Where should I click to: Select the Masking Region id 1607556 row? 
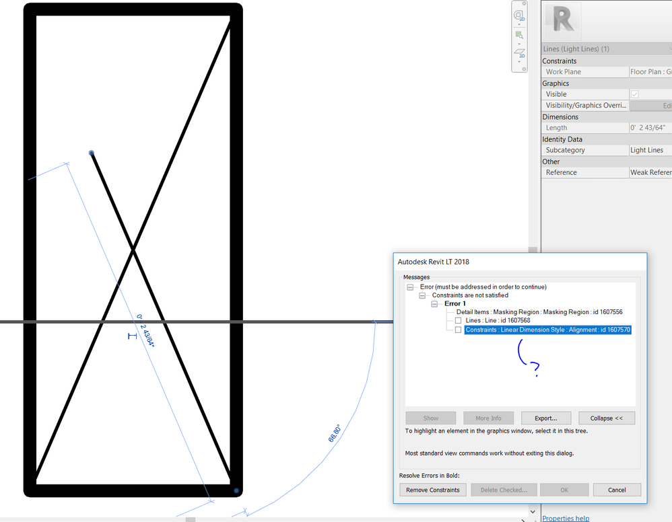(539, 311)
